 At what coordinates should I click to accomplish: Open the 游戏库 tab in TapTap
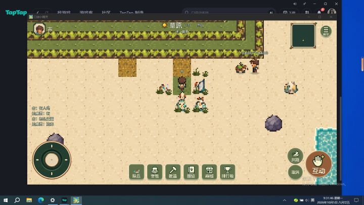click(x=86, y=13)
